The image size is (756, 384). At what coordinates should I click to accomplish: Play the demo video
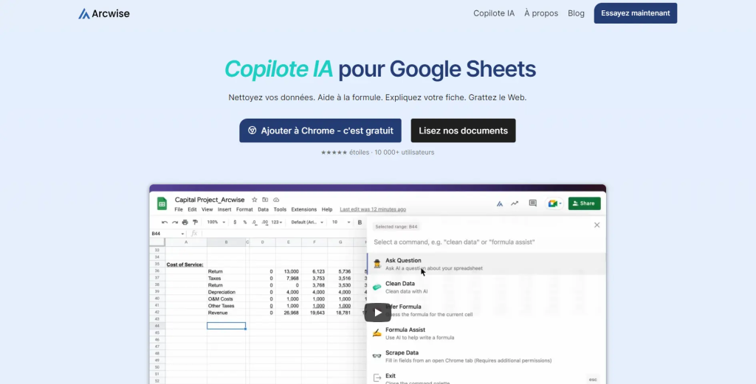pos(377,313)
